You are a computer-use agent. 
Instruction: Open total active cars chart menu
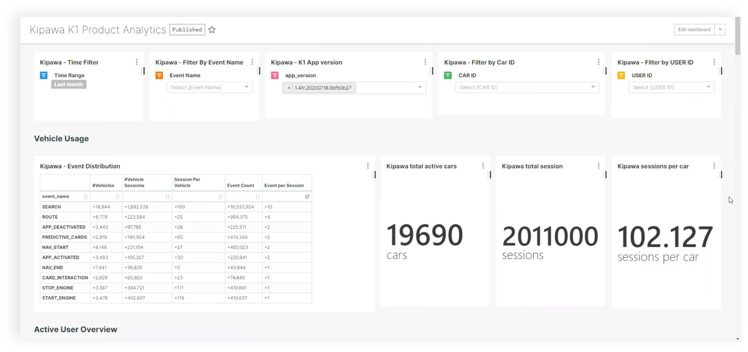click(x=483, y=166)
